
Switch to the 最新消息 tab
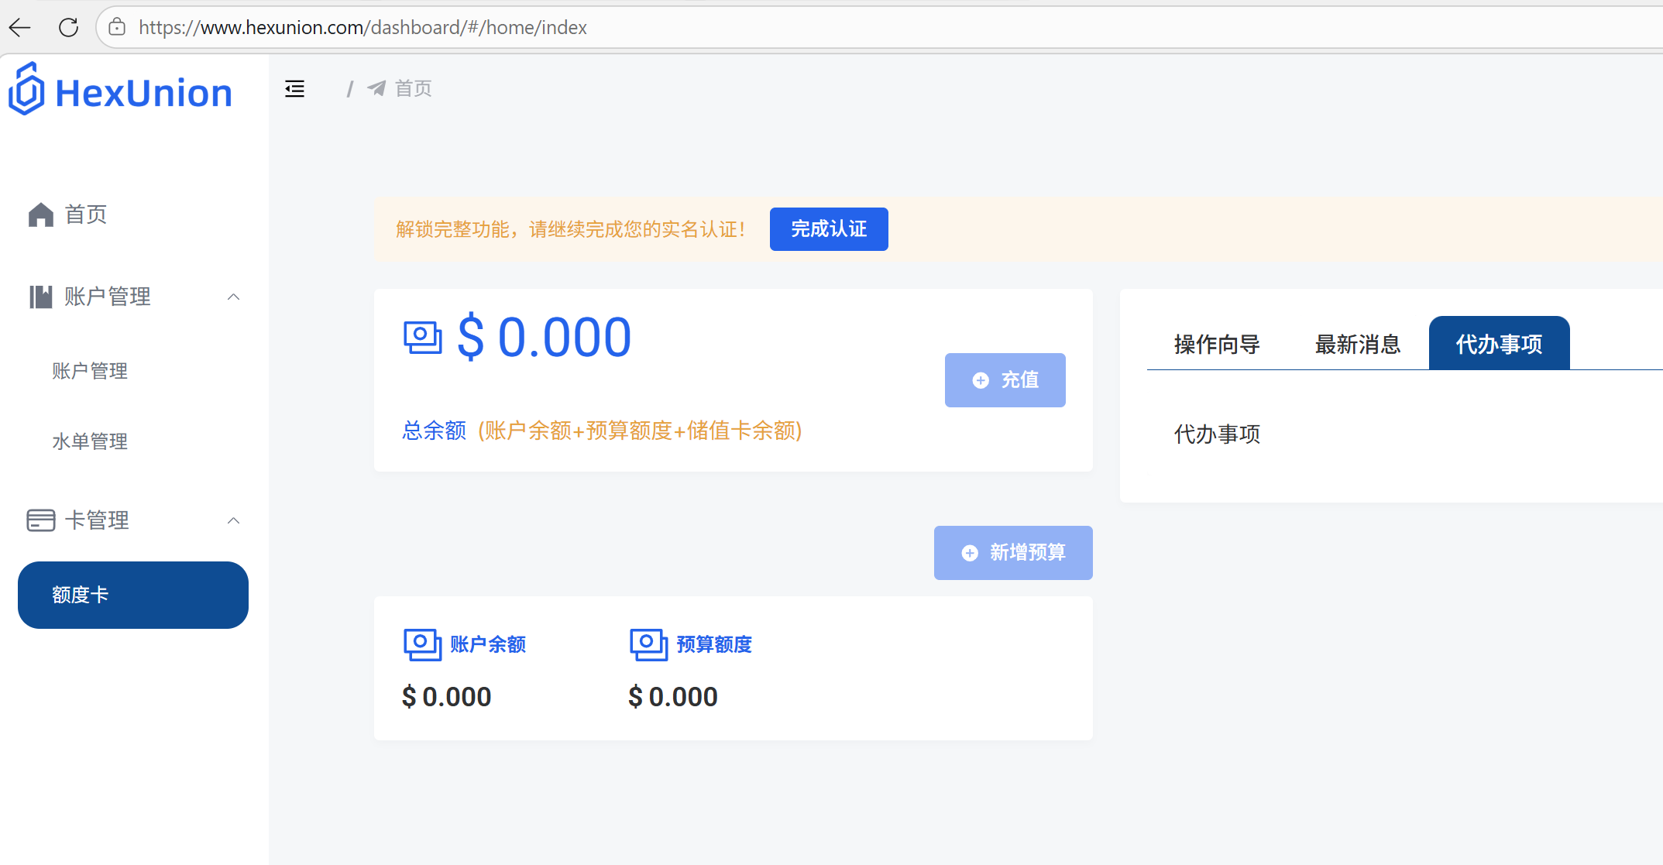[1357, 344]
